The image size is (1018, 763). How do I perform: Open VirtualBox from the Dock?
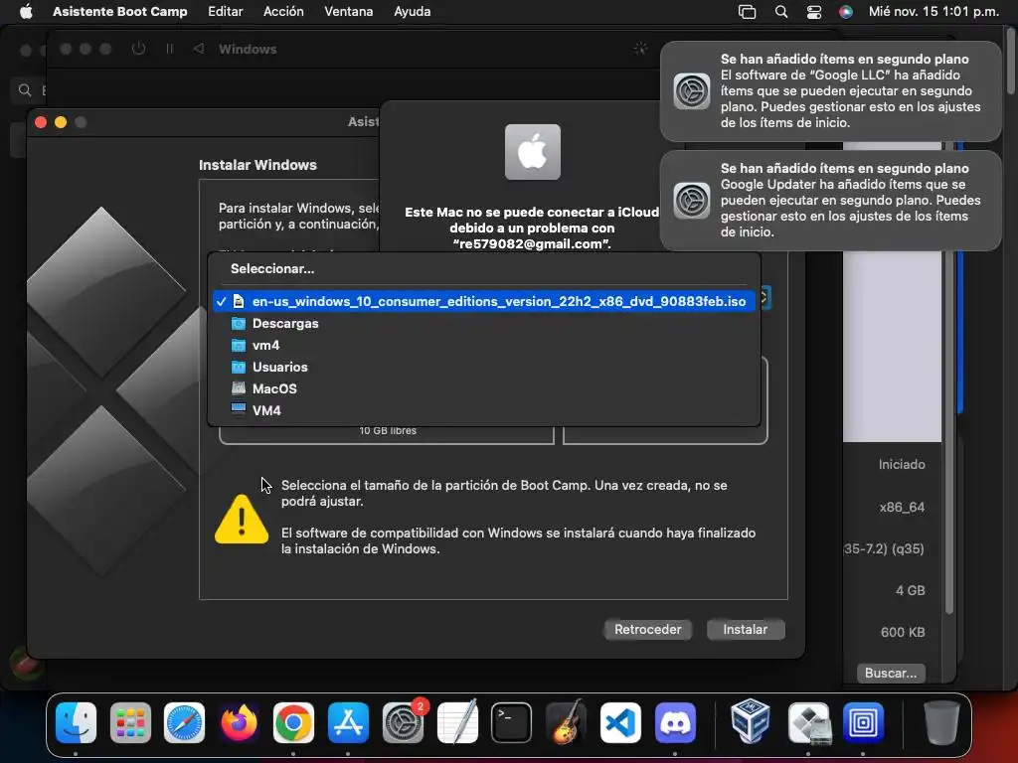click(x=751, y=722)
